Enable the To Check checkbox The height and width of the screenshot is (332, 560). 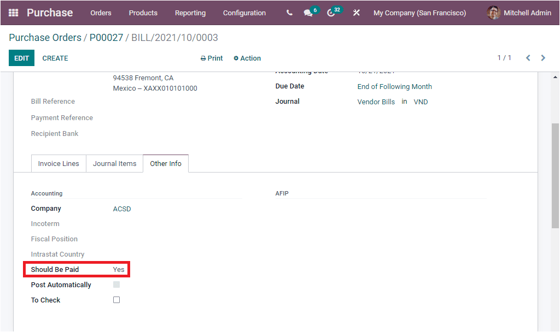pos(116,300)
